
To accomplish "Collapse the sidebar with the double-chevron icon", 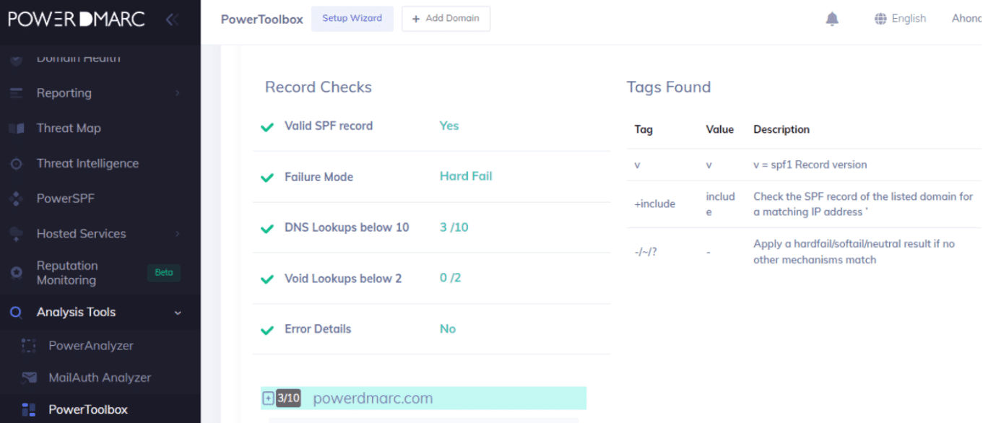I will 172,19.
